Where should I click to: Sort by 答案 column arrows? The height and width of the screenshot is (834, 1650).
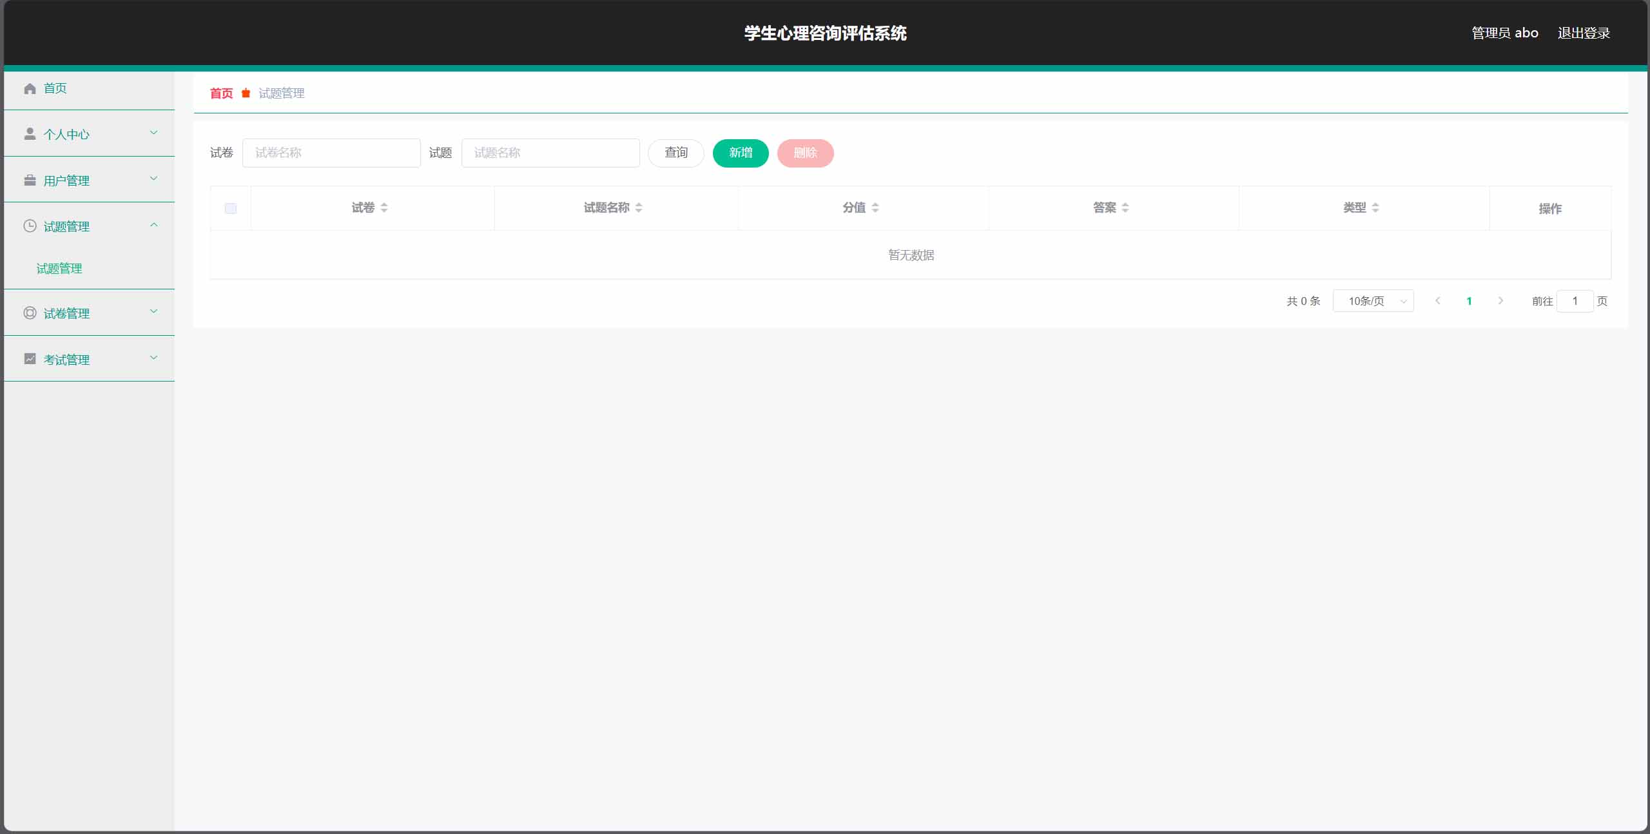click(1125, 208)
